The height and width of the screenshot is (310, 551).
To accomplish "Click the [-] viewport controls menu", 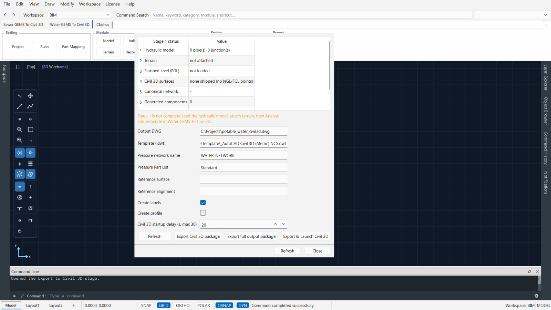I will pos(18,67).
